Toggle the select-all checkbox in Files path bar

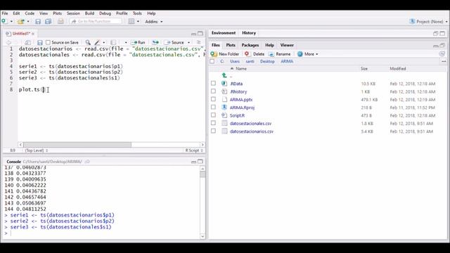pos(212,61)
